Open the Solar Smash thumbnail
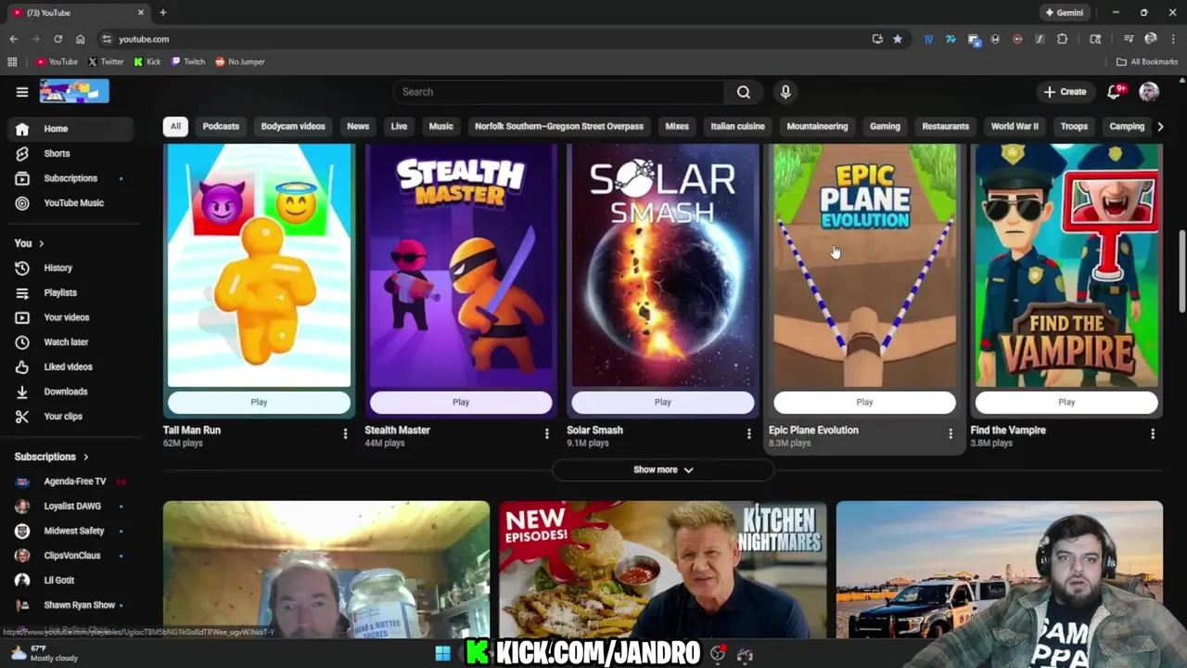 coord(662,265)
